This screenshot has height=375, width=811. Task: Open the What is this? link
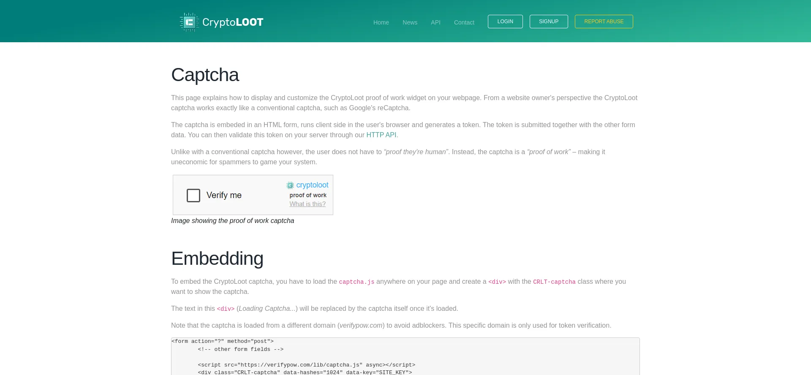pos(308,204)
